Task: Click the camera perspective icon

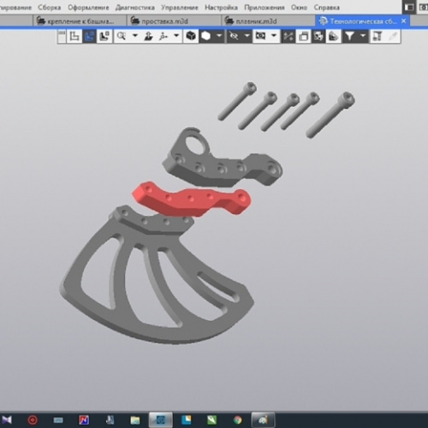Action: (x=260, y=36)
